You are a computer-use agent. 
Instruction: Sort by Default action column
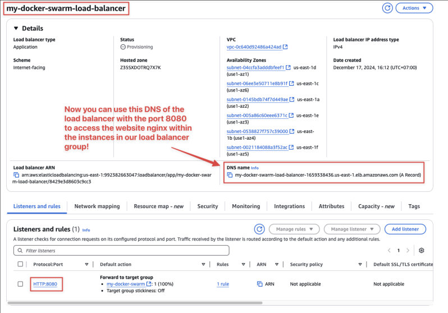click(x=203, y=264)
